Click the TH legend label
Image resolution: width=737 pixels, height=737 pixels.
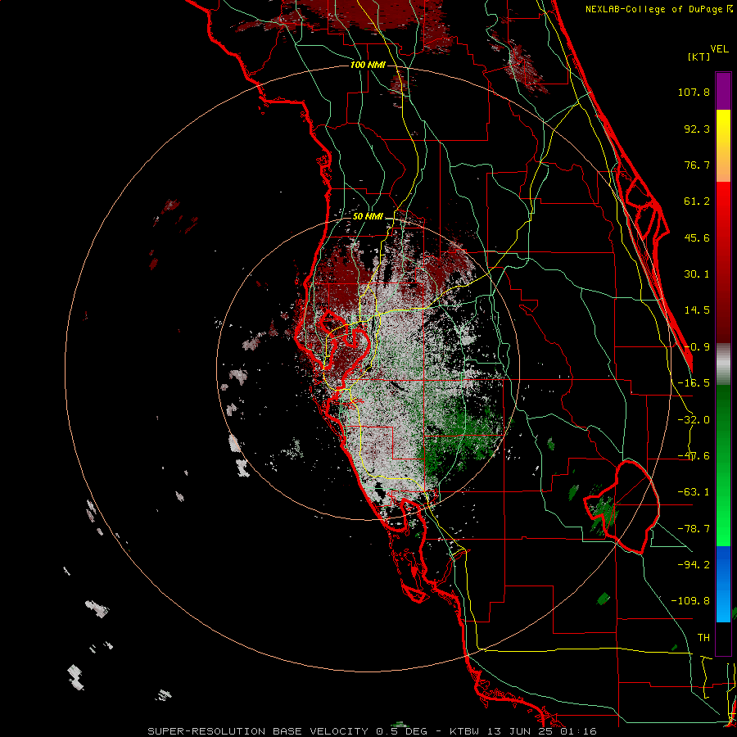703,638
